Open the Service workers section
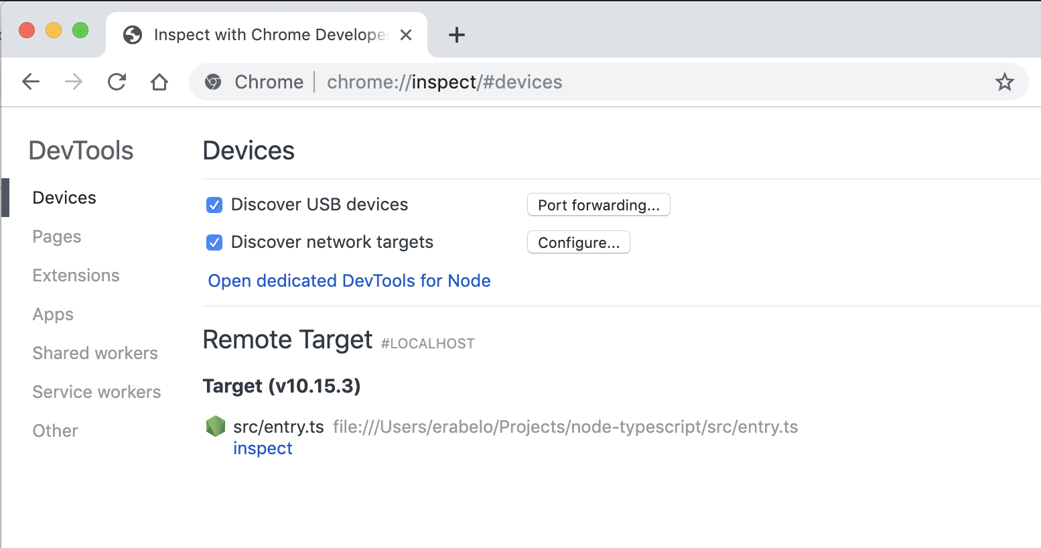 click(96, 392)
